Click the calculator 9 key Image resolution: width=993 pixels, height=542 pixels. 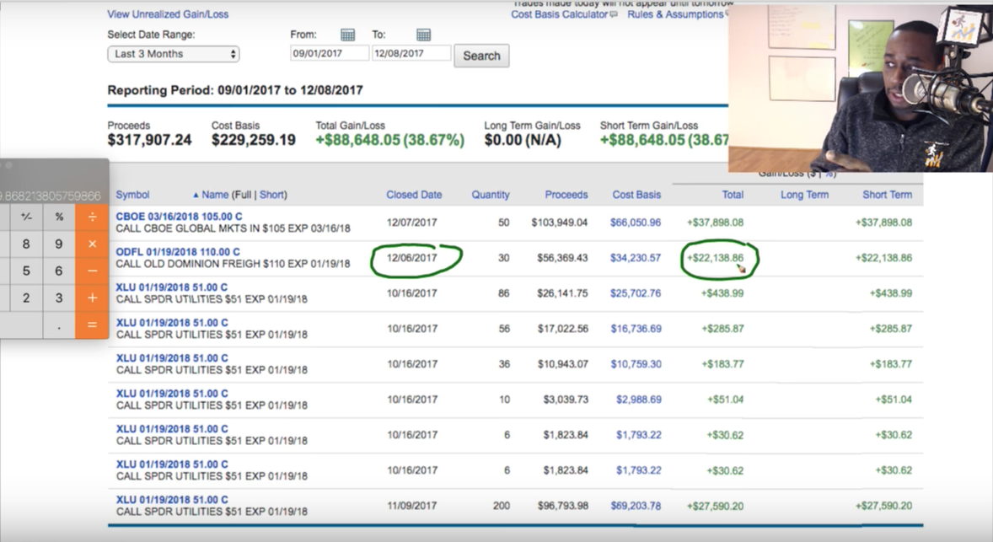(59, 244)
